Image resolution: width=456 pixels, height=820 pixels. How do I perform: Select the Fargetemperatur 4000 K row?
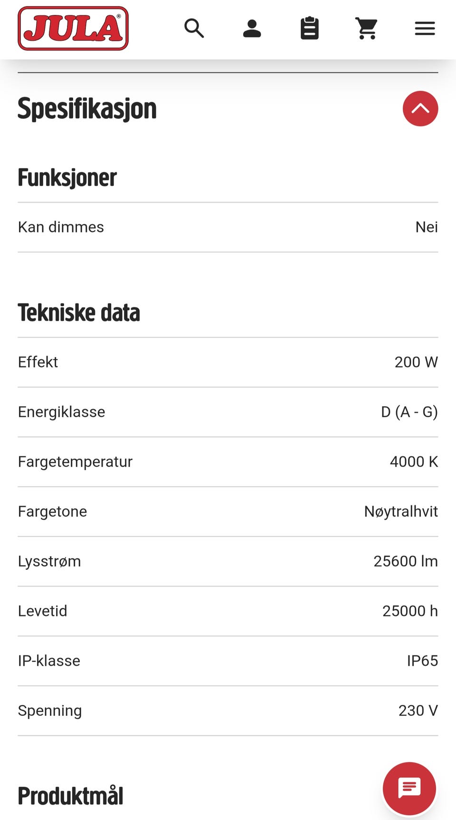(228, 462)
